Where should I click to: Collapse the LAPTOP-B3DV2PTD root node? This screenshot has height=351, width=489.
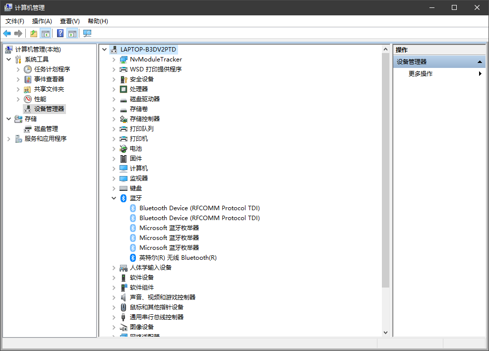[105, 49]
